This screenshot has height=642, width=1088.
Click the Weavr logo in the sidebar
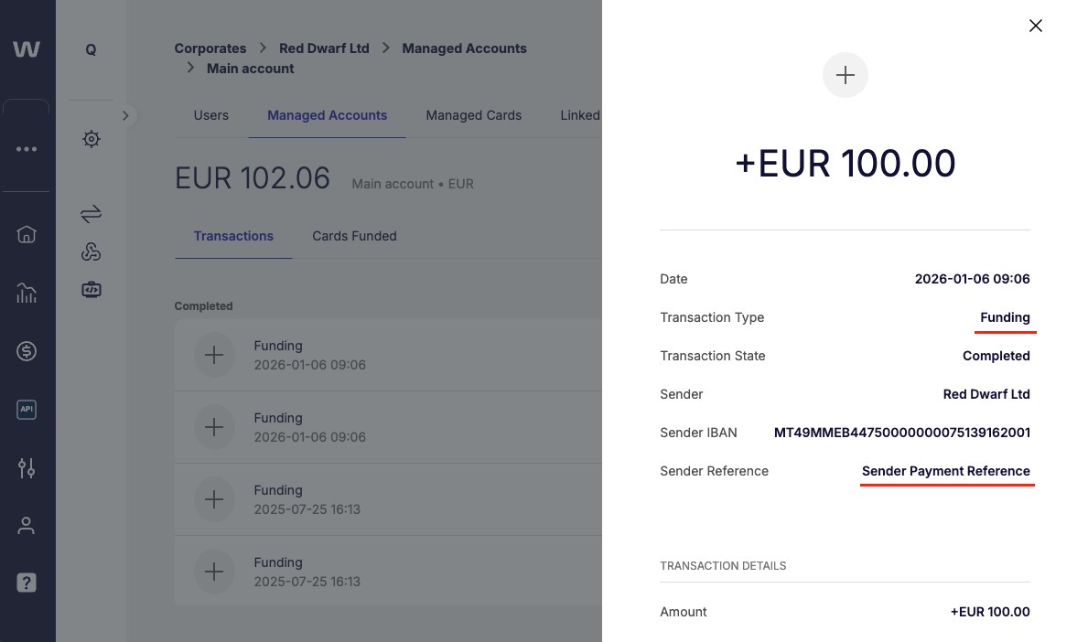27,49
